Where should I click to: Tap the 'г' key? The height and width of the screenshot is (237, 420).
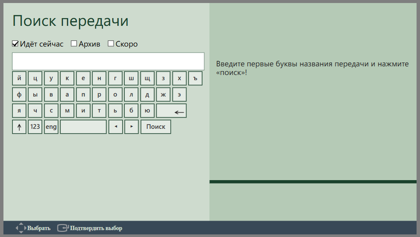(115, 78)
